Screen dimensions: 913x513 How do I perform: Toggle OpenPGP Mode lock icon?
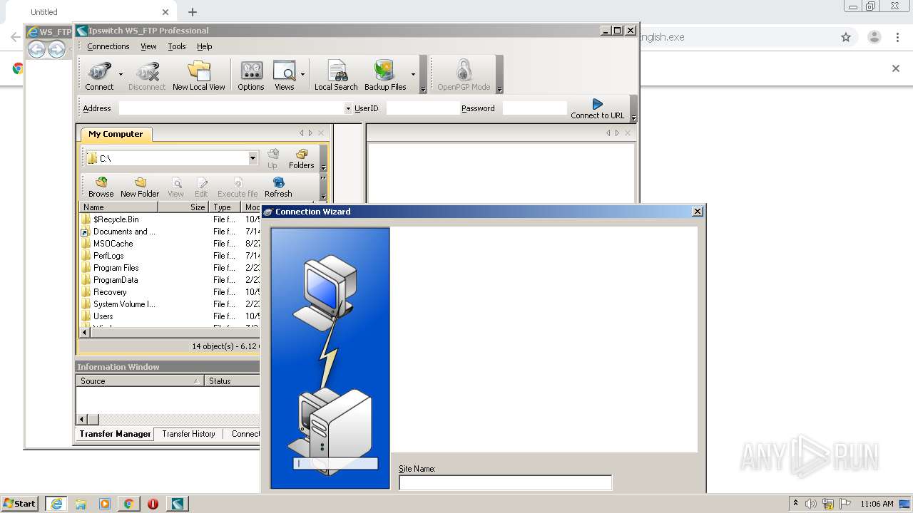464,76
